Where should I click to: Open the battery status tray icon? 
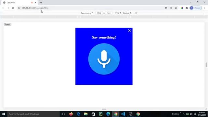(188, 114)
